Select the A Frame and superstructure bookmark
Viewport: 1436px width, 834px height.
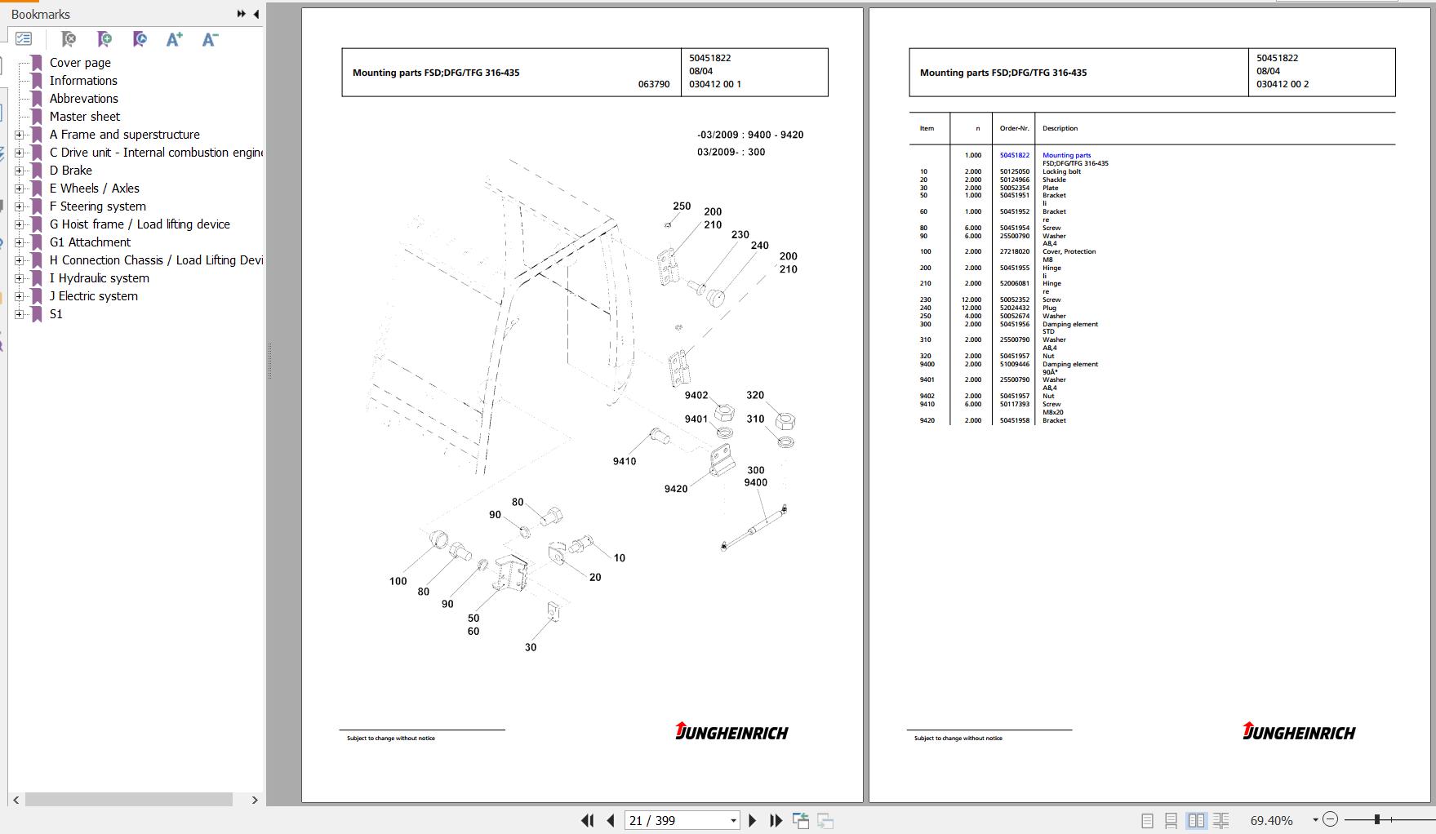[125, 135]
